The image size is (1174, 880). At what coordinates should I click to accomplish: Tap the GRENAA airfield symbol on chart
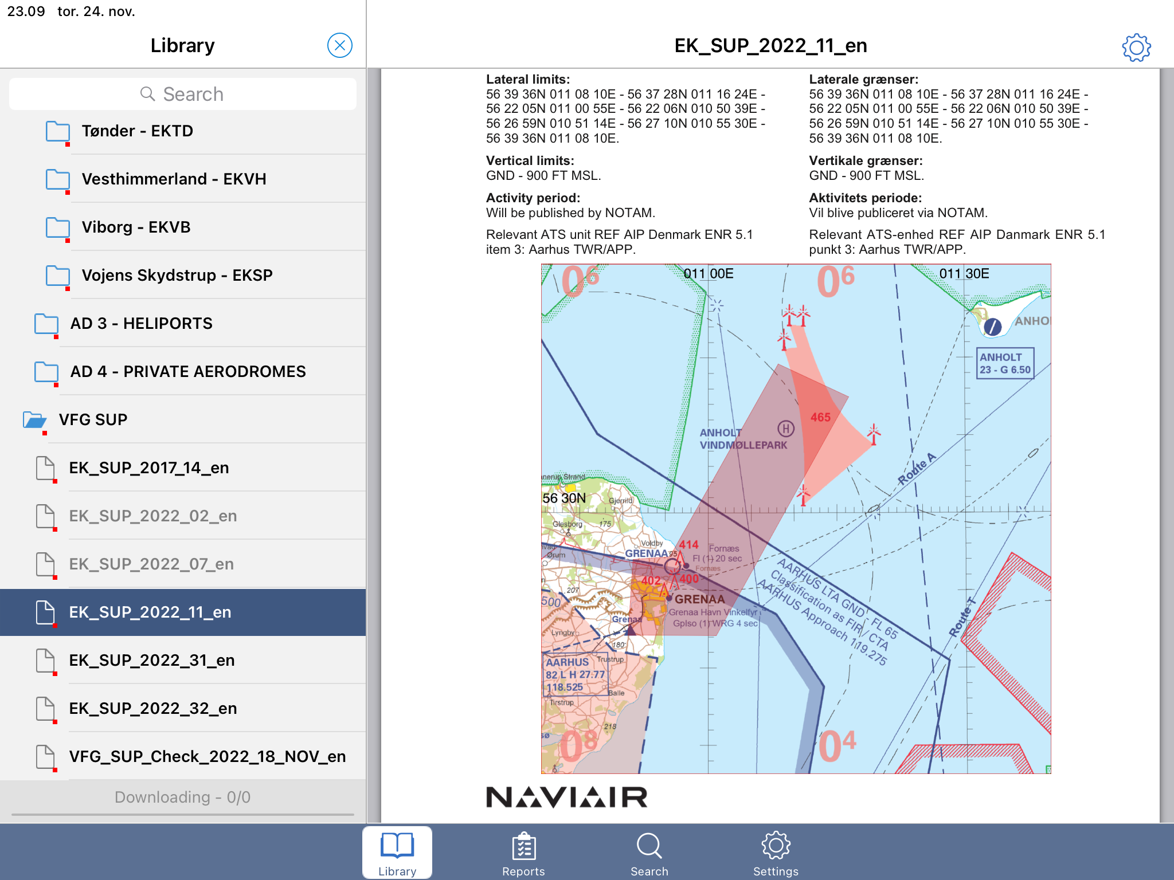[672, 567]
